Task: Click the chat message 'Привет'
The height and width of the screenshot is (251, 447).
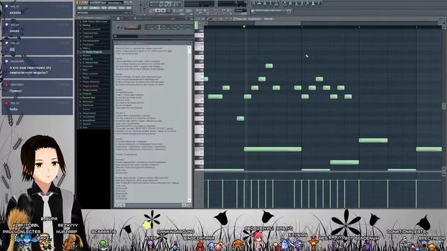Action: [x=15, y=91]
